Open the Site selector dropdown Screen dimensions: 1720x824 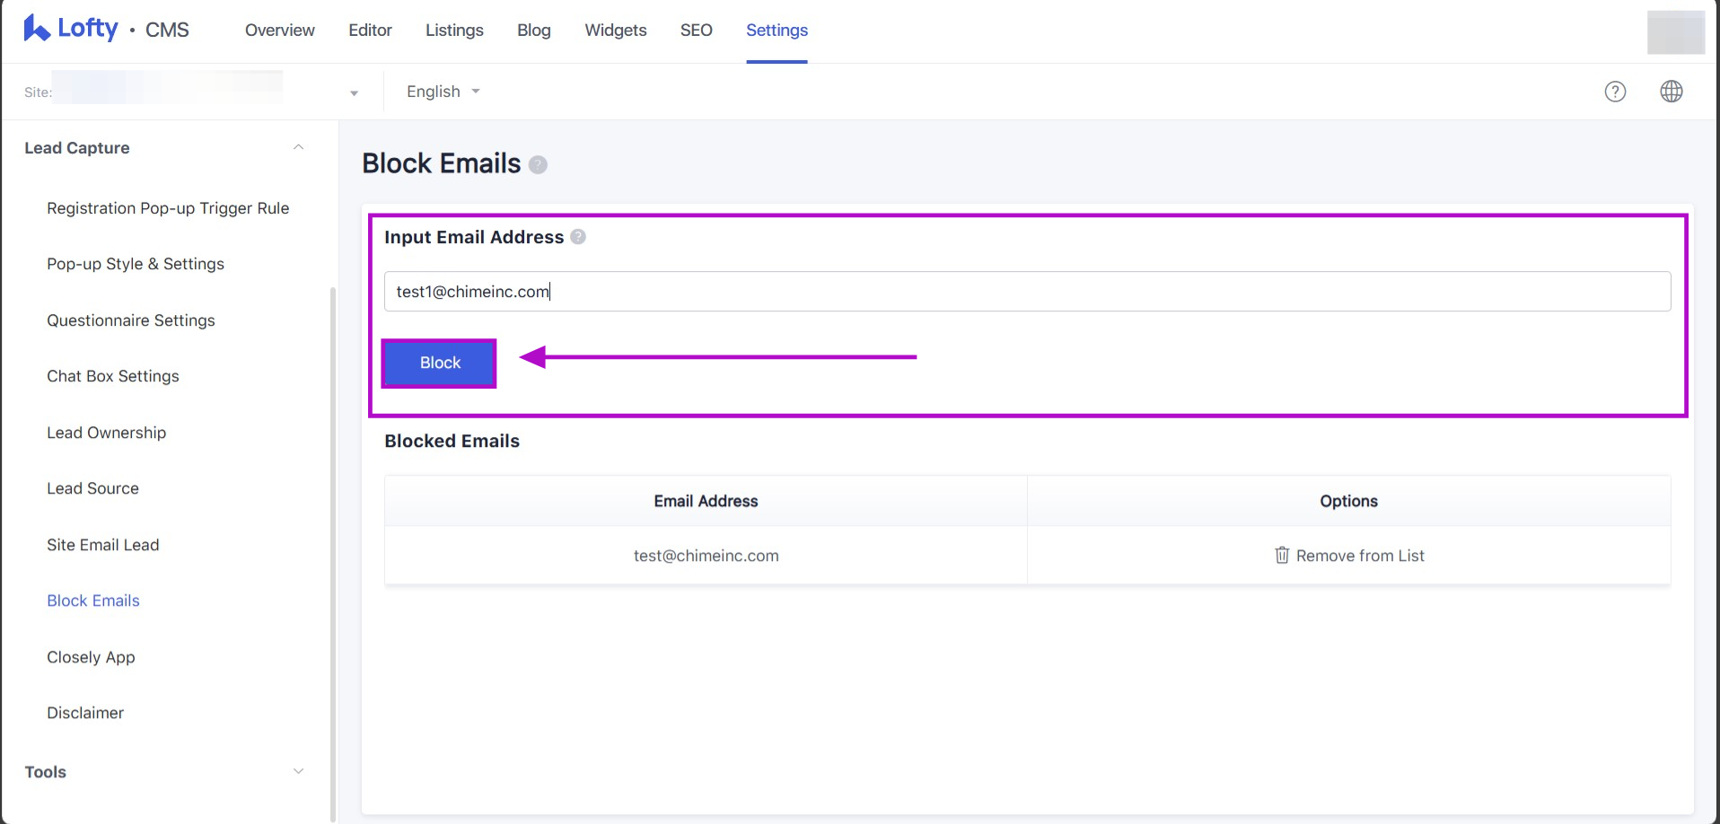point(354,92)
